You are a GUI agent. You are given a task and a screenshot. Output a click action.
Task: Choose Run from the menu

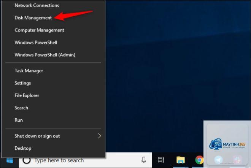tap(53, 120)
